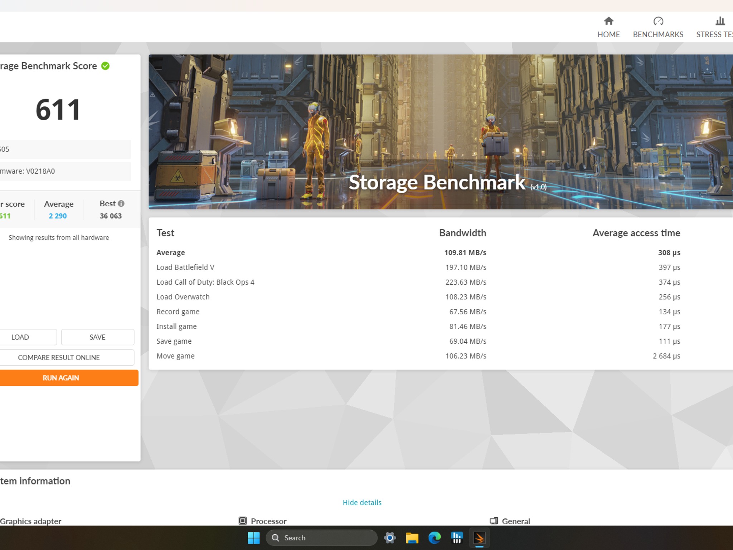
Task: Click the Test column header
Action: (x=165, y=233)
